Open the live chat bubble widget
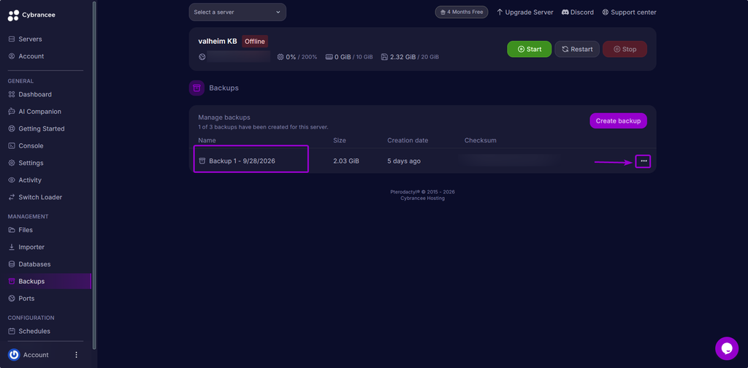This screenshot has height=368, width=748. click(x=727, y=348)
